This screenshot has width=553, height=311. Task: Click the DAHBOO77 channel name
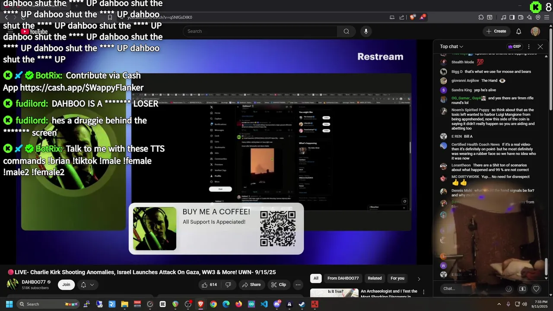coord(34,282)
